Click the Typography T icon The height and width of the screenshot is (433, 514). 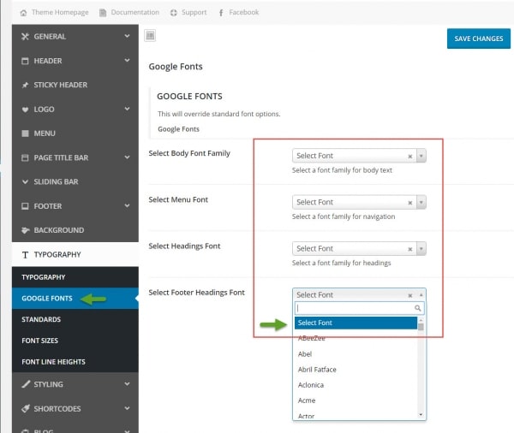coord(25,255)
